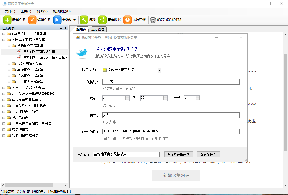Screen dimensions: 288x195
Task: Select the 百度爱采购数据采集 tree item
Action: [27, 99]
